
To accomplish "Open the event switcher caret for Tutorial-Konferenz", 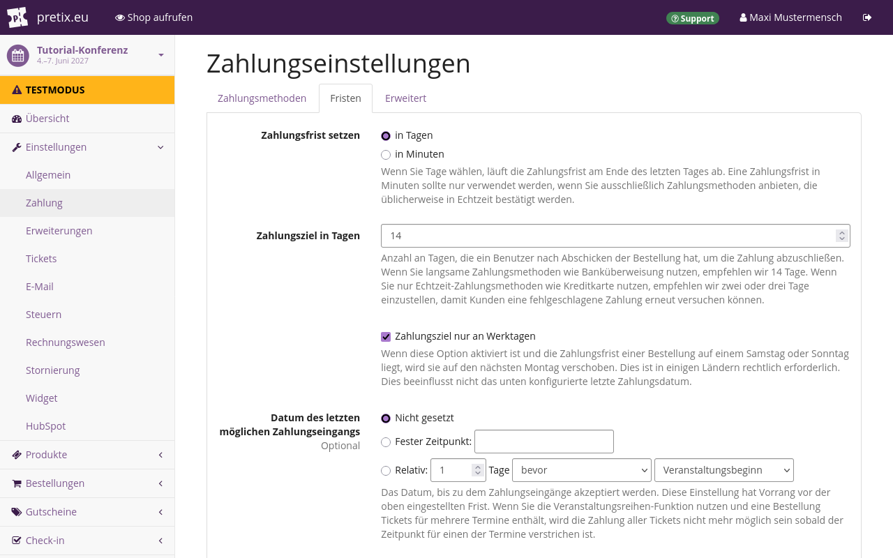I will click(x=161, y=55).
